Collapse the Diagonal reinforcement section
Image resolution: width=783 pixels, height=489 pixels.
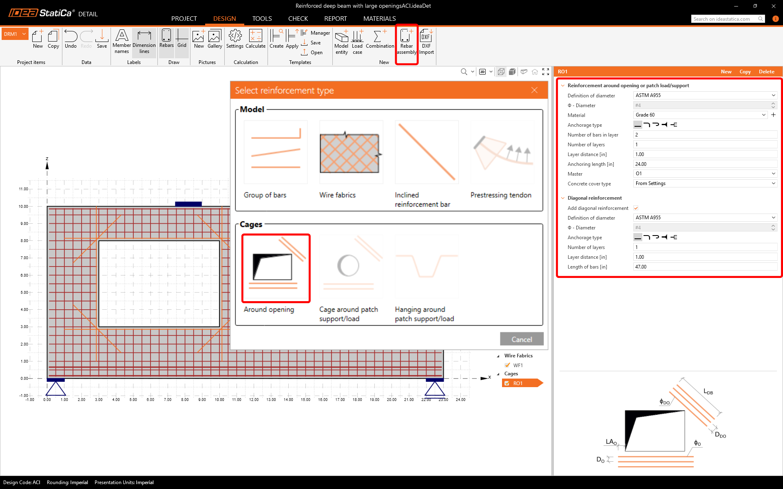click(x=563, y=198)
